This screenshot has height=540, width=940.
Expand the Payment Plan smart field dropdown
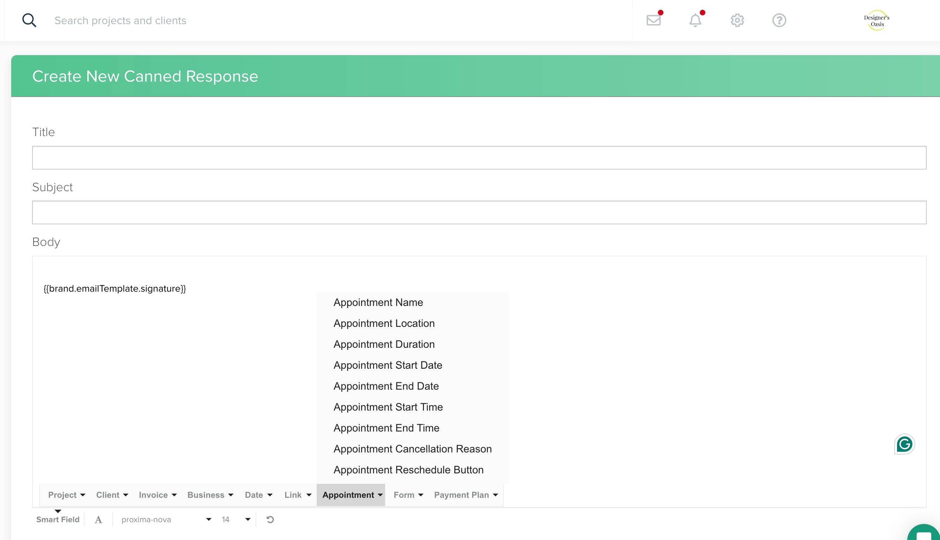coord(466,495)
